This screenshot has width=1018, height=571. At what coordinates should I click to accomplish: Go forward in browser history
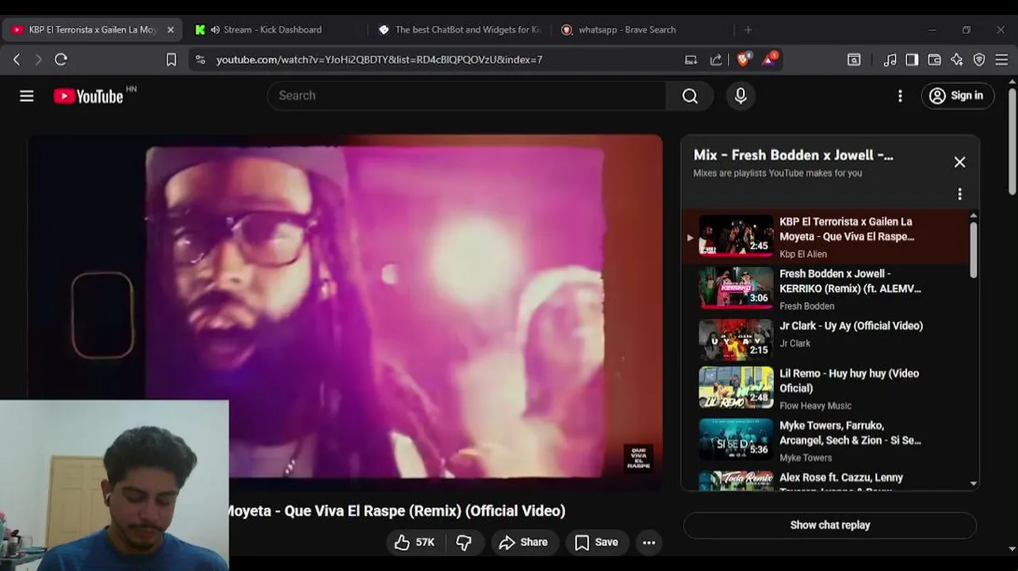pos(38,59)
